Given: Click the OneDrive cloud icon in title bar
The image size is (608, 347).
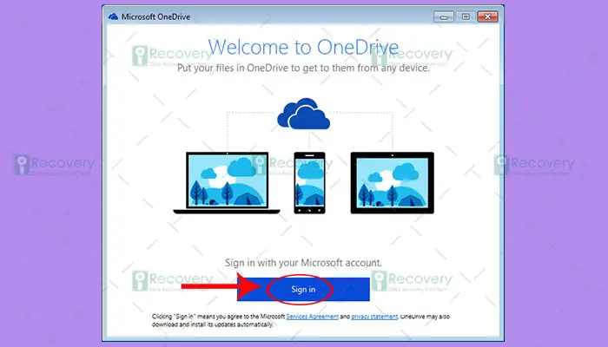Looking at the screenshot, I should (x=113, y=16).
